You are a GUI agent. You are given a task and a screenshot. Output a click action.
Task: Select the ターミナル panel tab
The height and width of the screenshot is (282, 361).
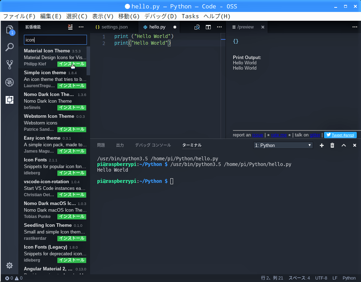click(x=192, y=145)
